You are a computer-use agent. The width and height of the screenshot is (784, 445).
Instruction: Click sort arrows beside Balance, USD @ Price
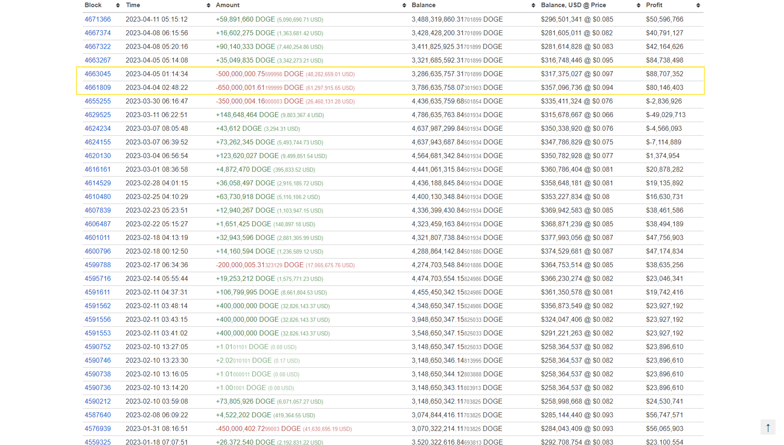[x=638, y=5]
